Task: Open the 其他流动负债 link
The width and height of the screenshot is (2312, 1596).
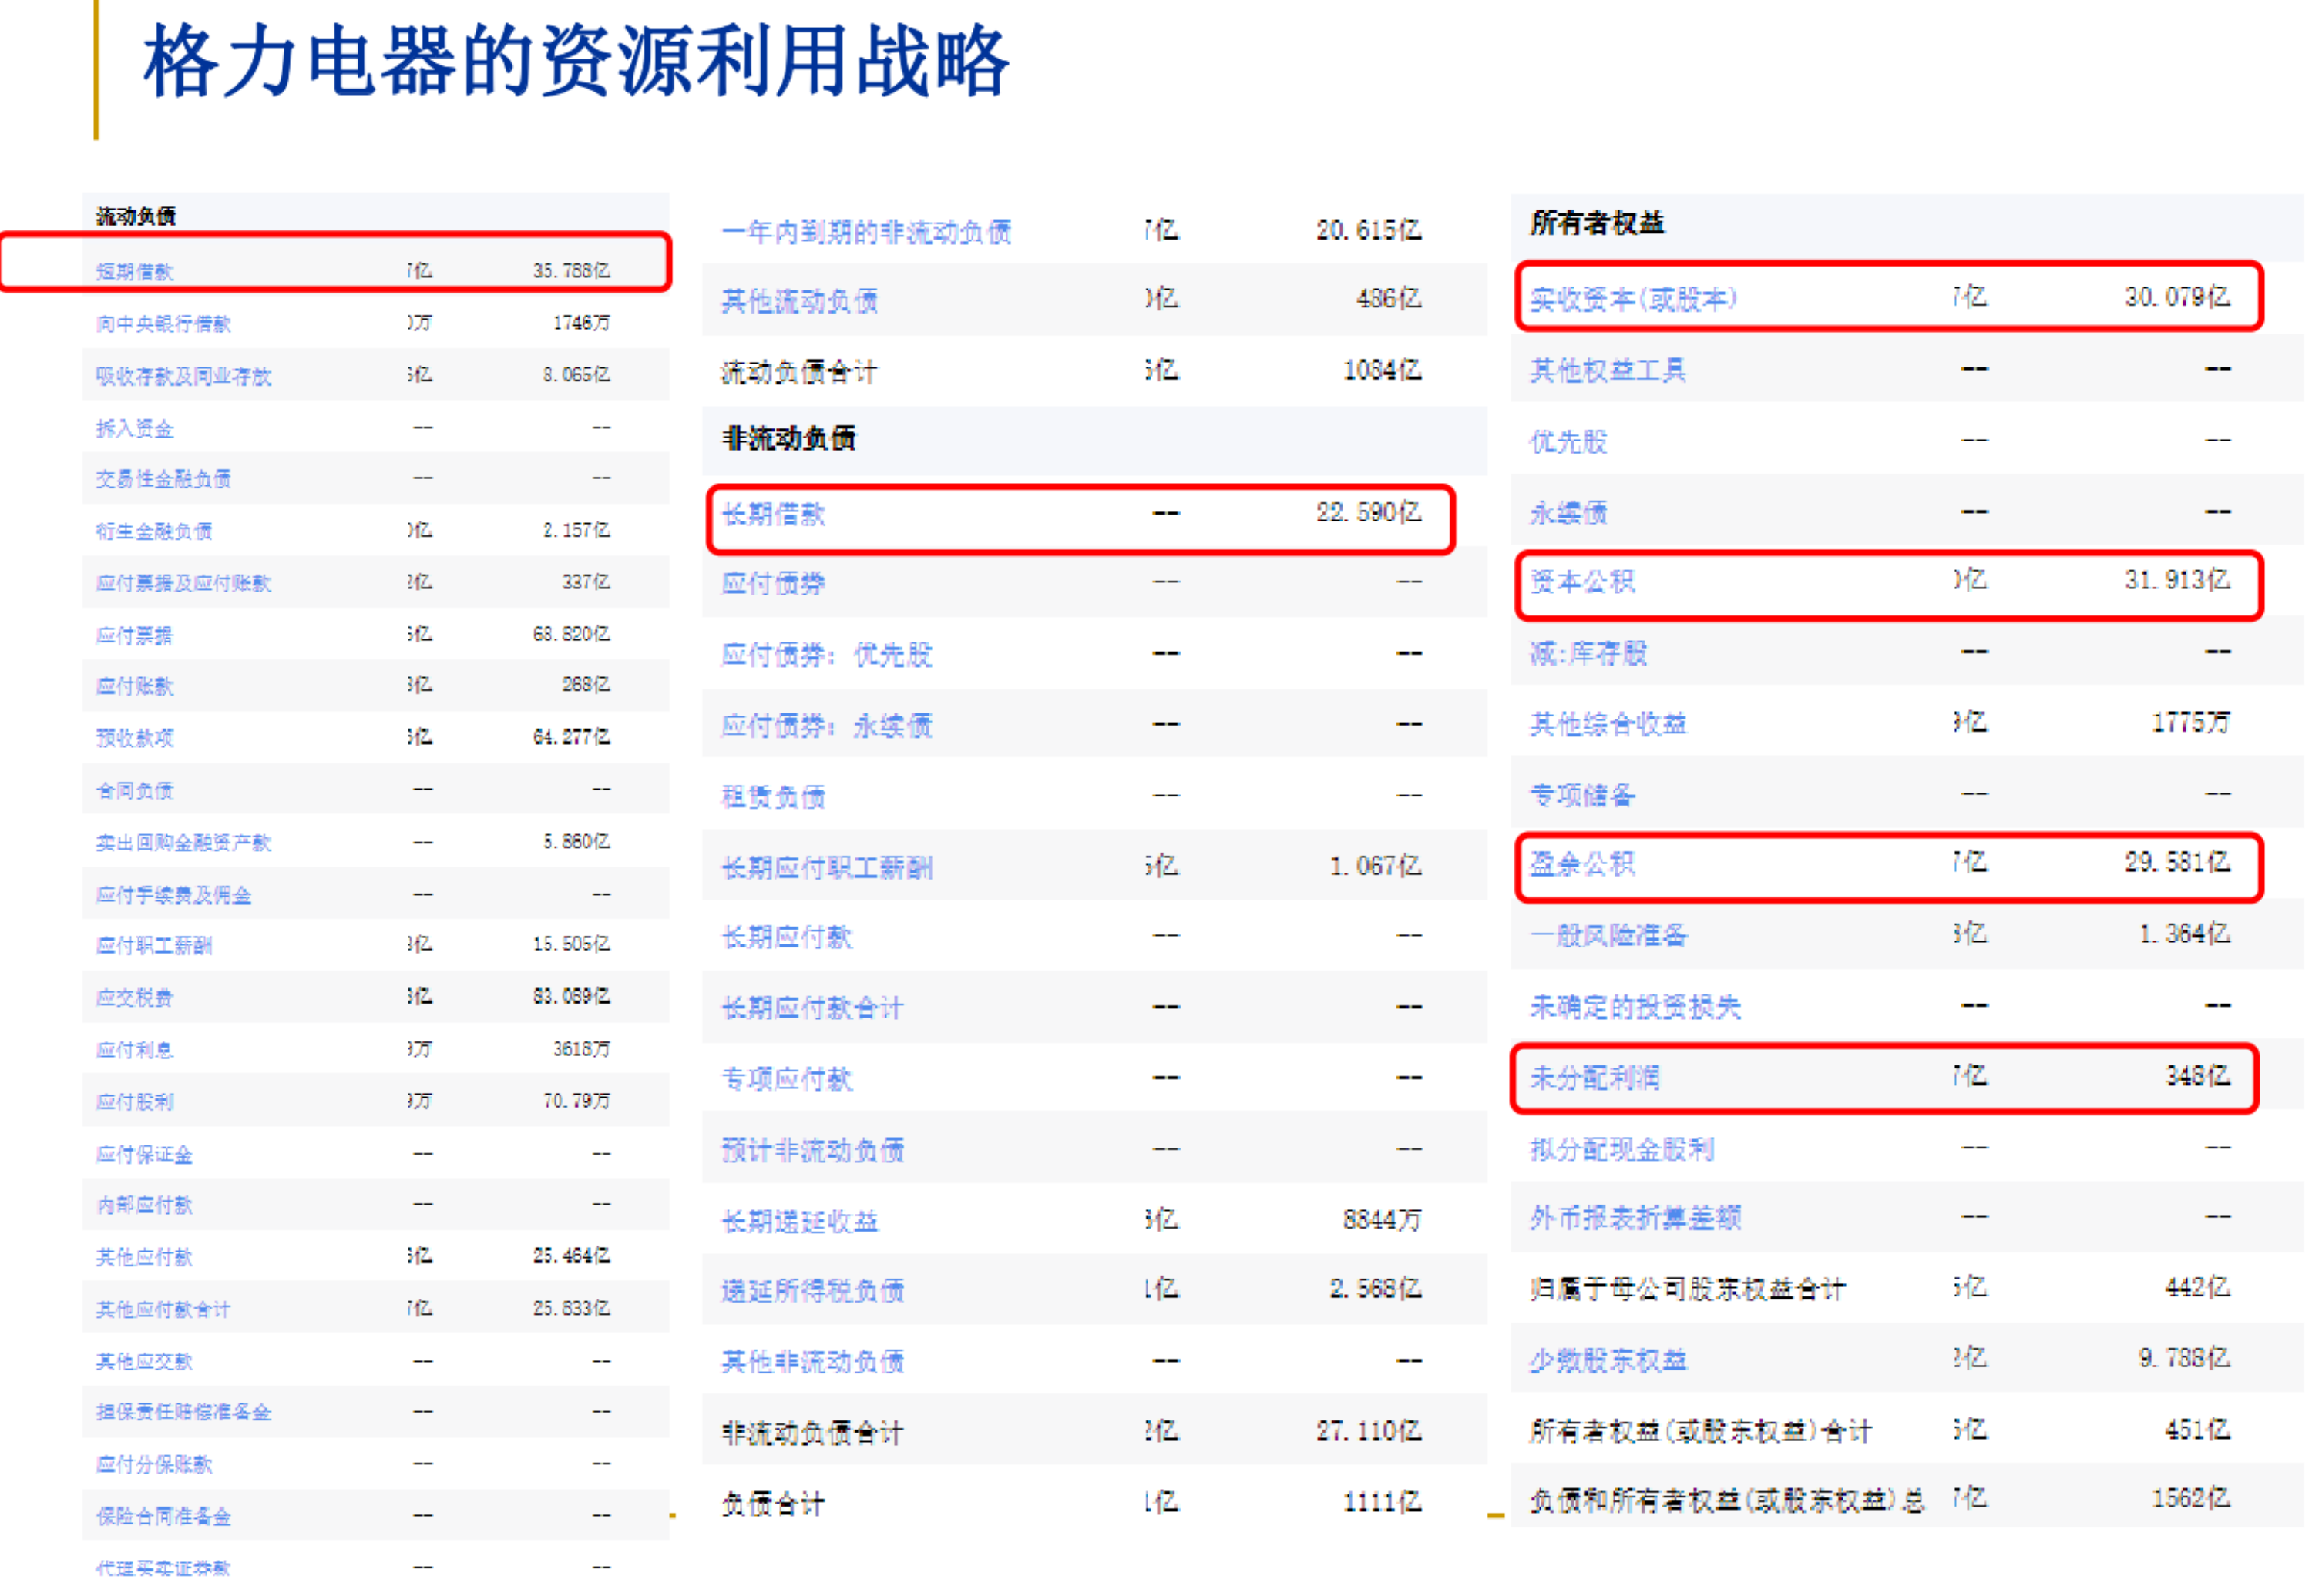Action: (801, 300)
